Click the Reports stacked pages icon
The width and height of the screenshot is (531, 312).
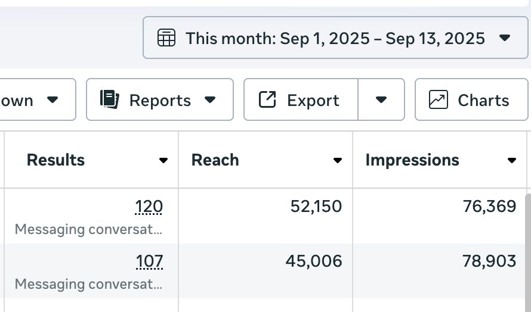110,100
